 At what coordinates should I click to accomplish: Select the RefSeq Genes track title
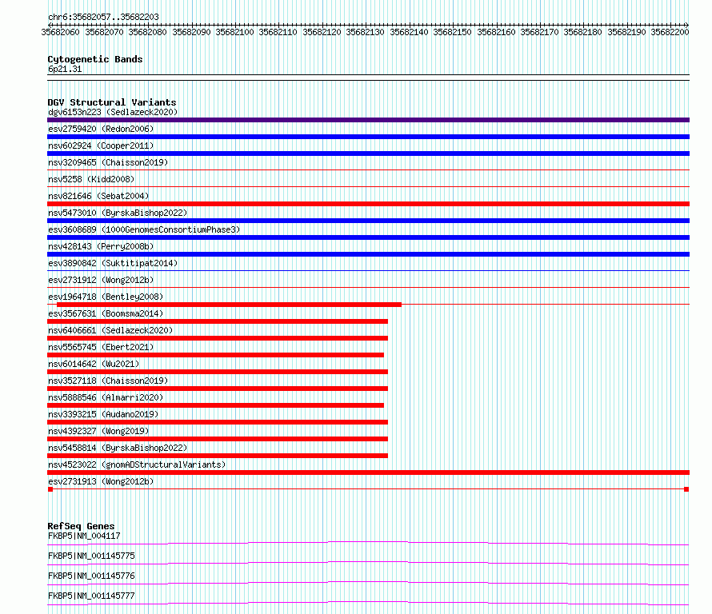tap(82, 526)
